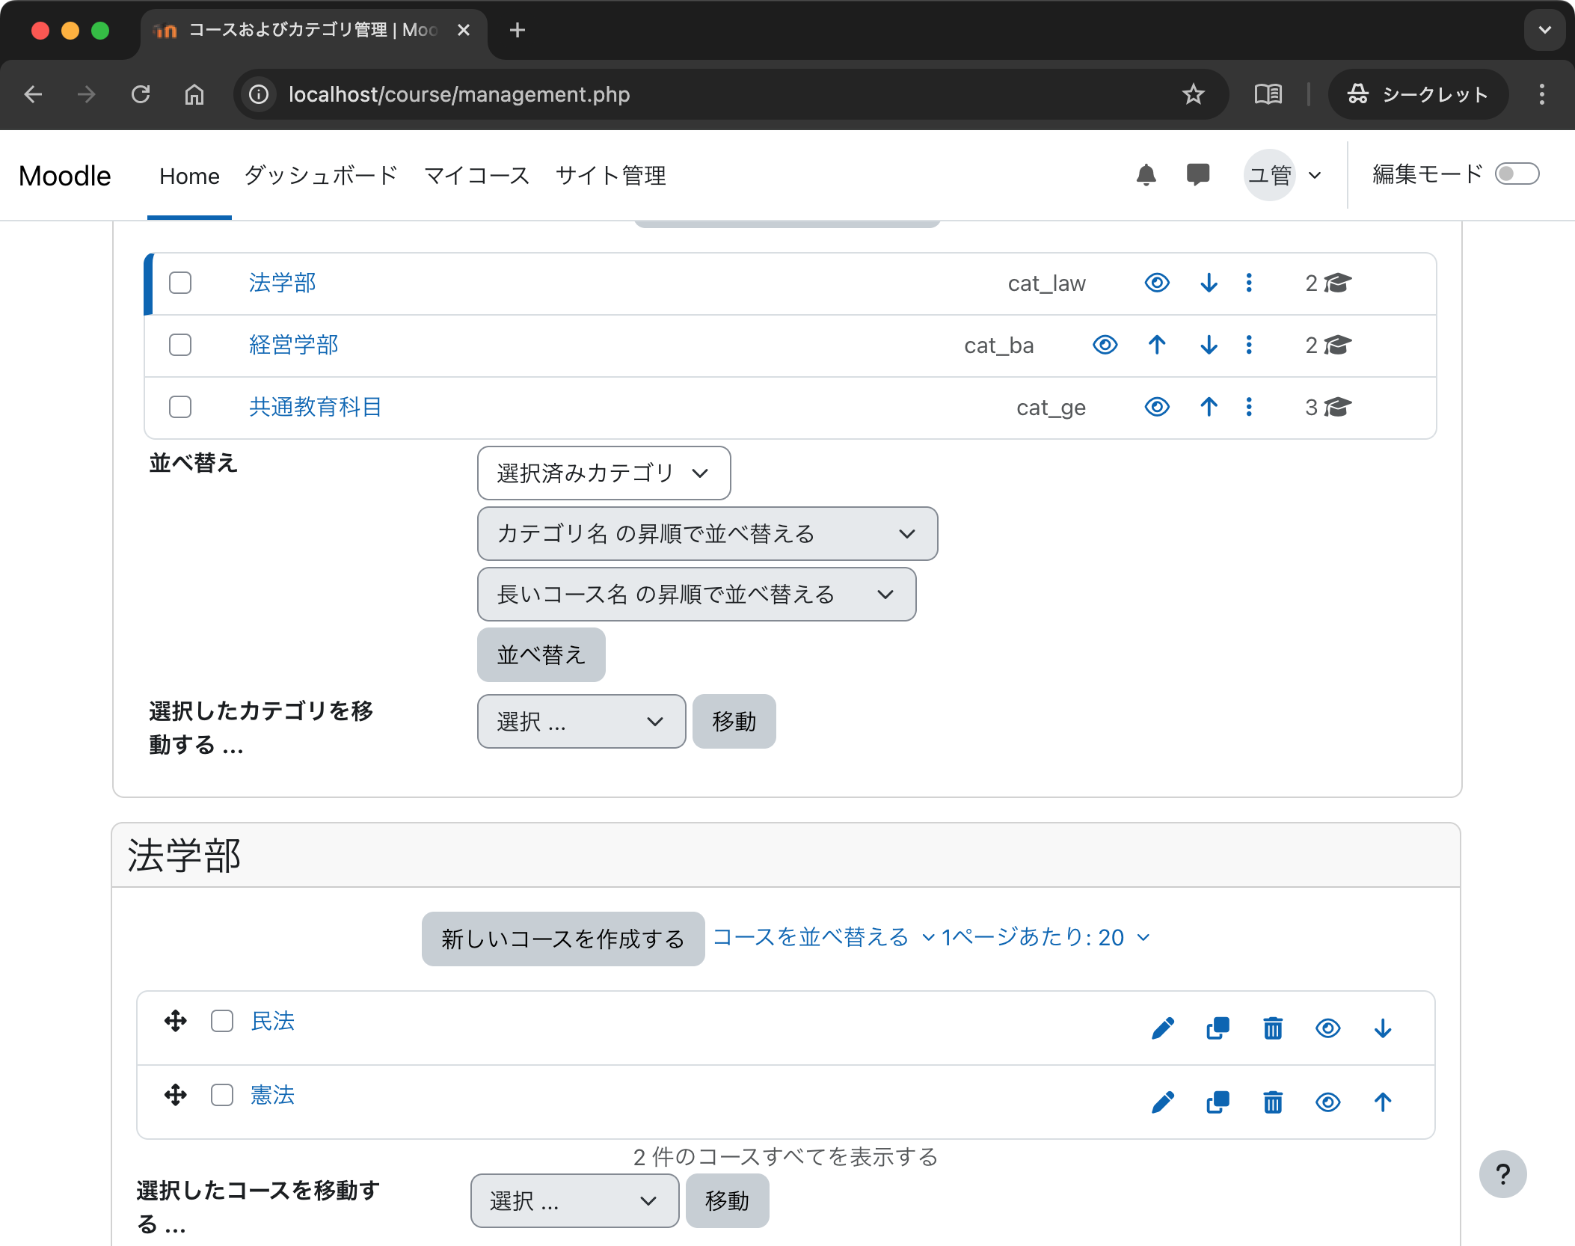Select the 民法 course checkbox

(221, 1021)
